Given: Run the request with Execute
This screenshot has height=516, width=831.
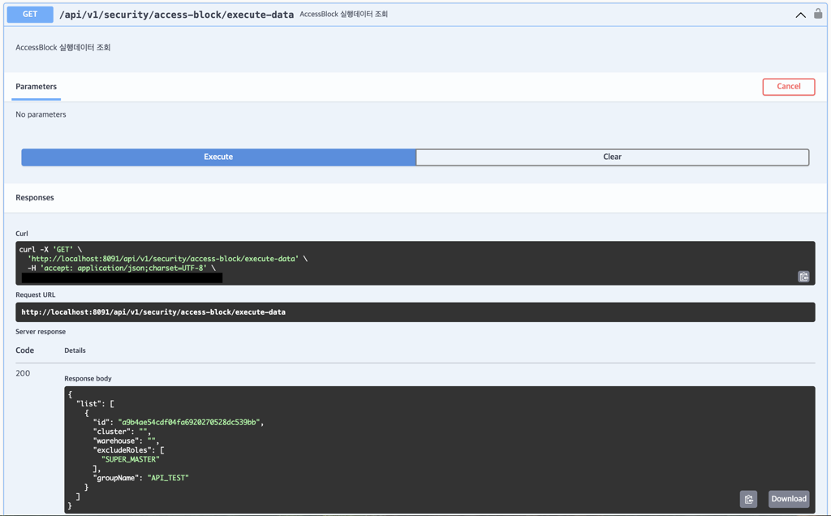Looking at the screenshot, I should 218,157.
